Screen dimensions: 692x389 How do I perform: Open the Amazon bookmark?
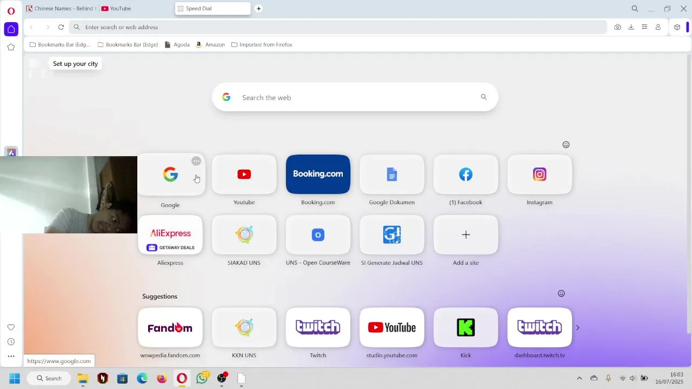[x=210, y=45]
